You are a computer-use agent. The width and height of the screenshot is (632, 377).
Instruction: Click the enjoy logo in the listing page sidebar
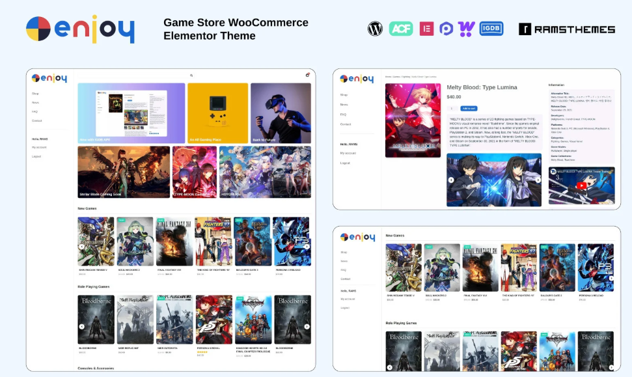click(357, 237)
